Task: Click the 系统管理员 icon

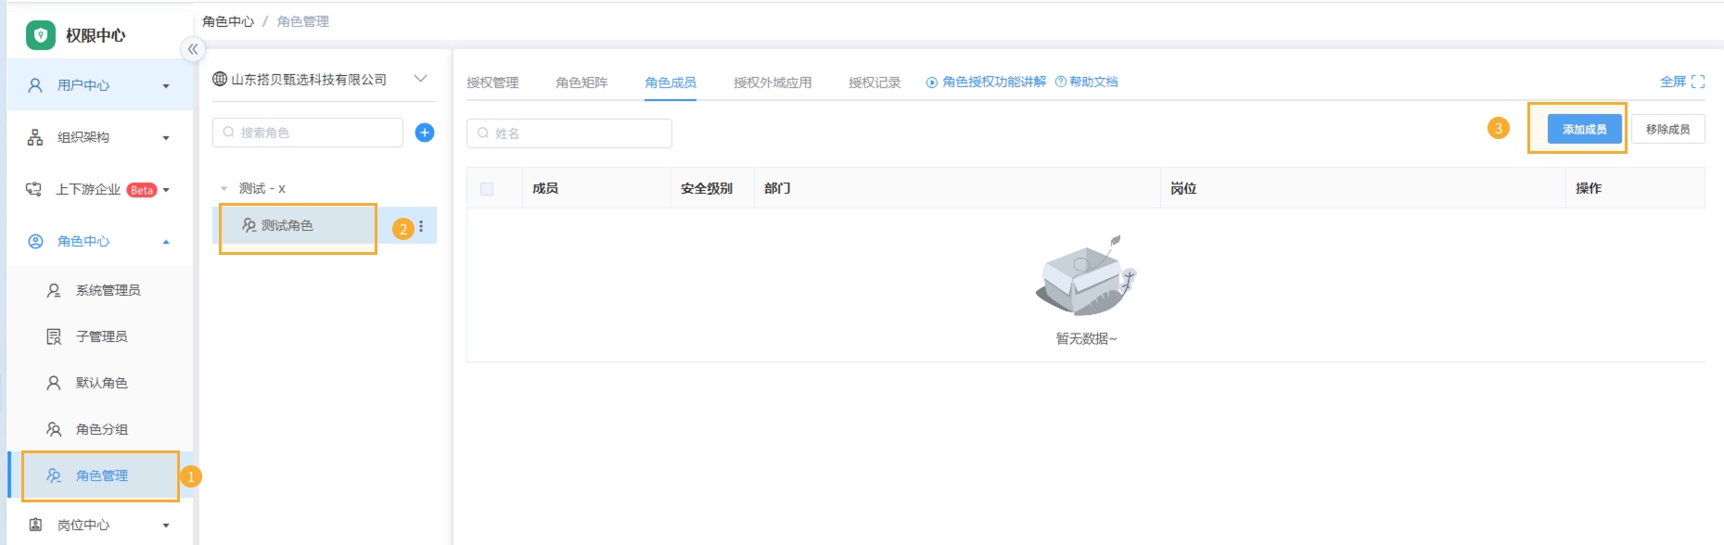Action: (x=54, y=290)
